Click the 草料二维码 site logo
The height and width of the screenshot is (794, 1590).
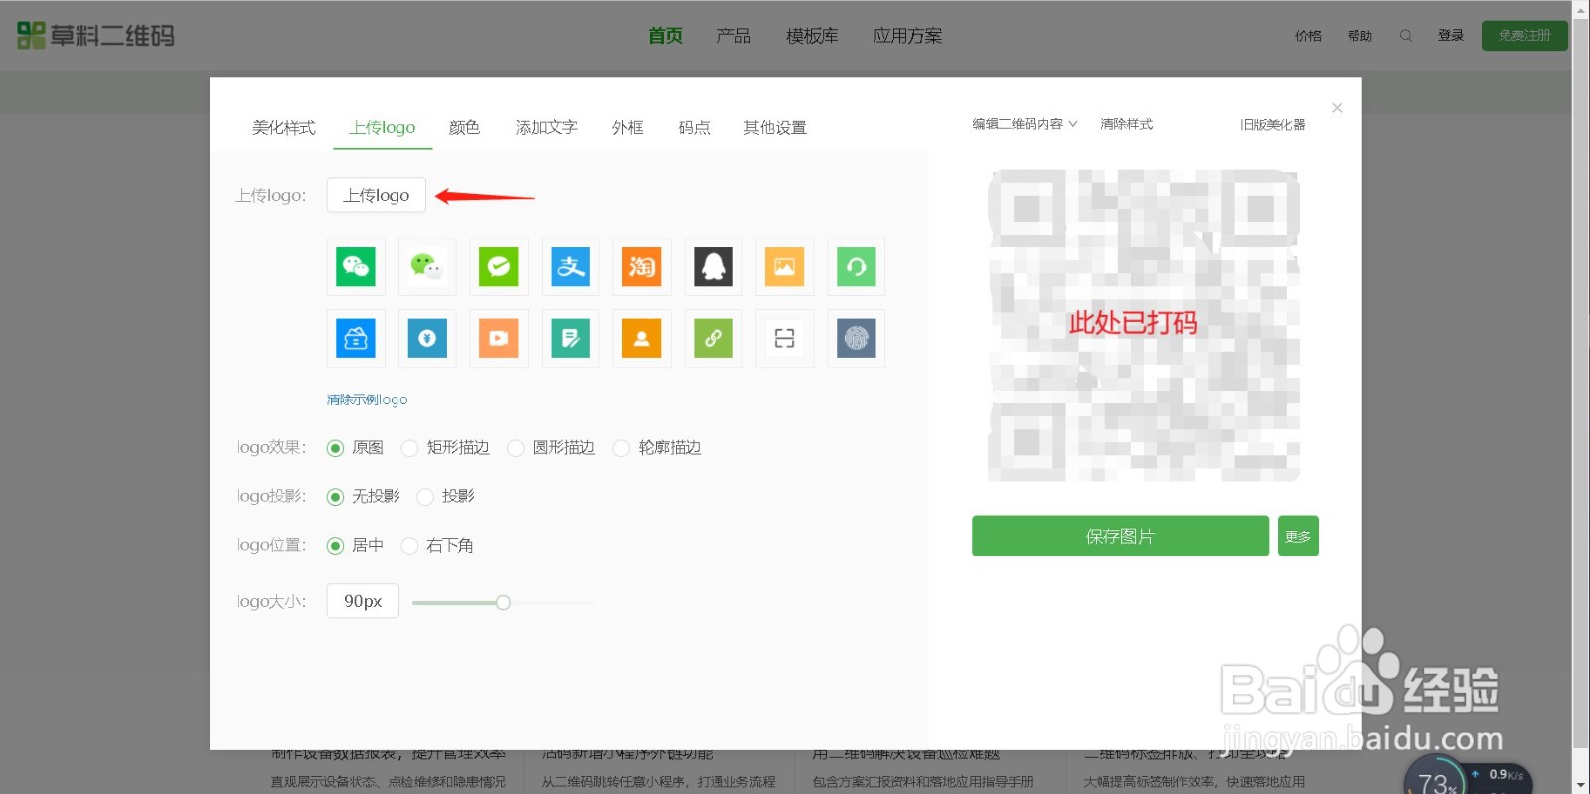pos(95,36)
